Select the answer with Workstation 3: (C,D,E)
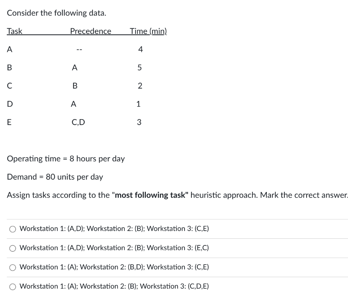348x300 pixels. (x=13, y=287)
